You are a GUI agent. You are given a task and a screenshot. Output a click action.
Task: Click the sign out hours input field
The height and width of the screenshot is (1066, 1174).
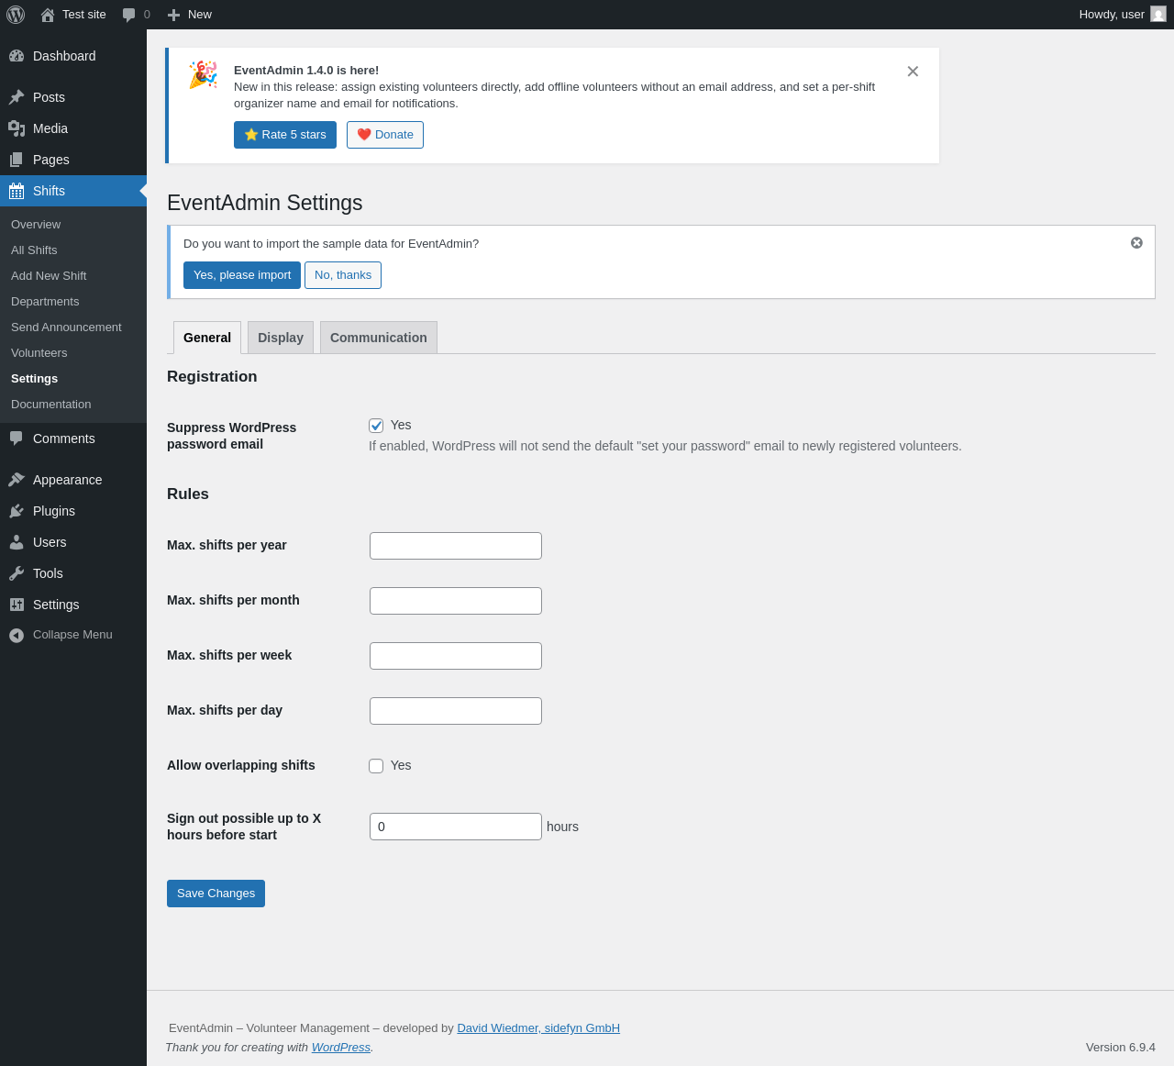pyautogui.click(x=456, y=827)
